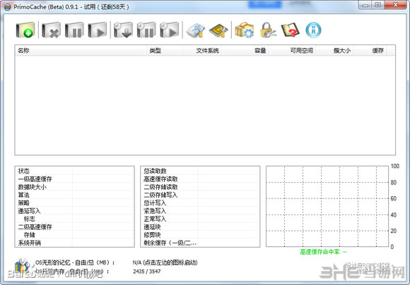
Task: Click the delete cache task icon
Action: 51,30
